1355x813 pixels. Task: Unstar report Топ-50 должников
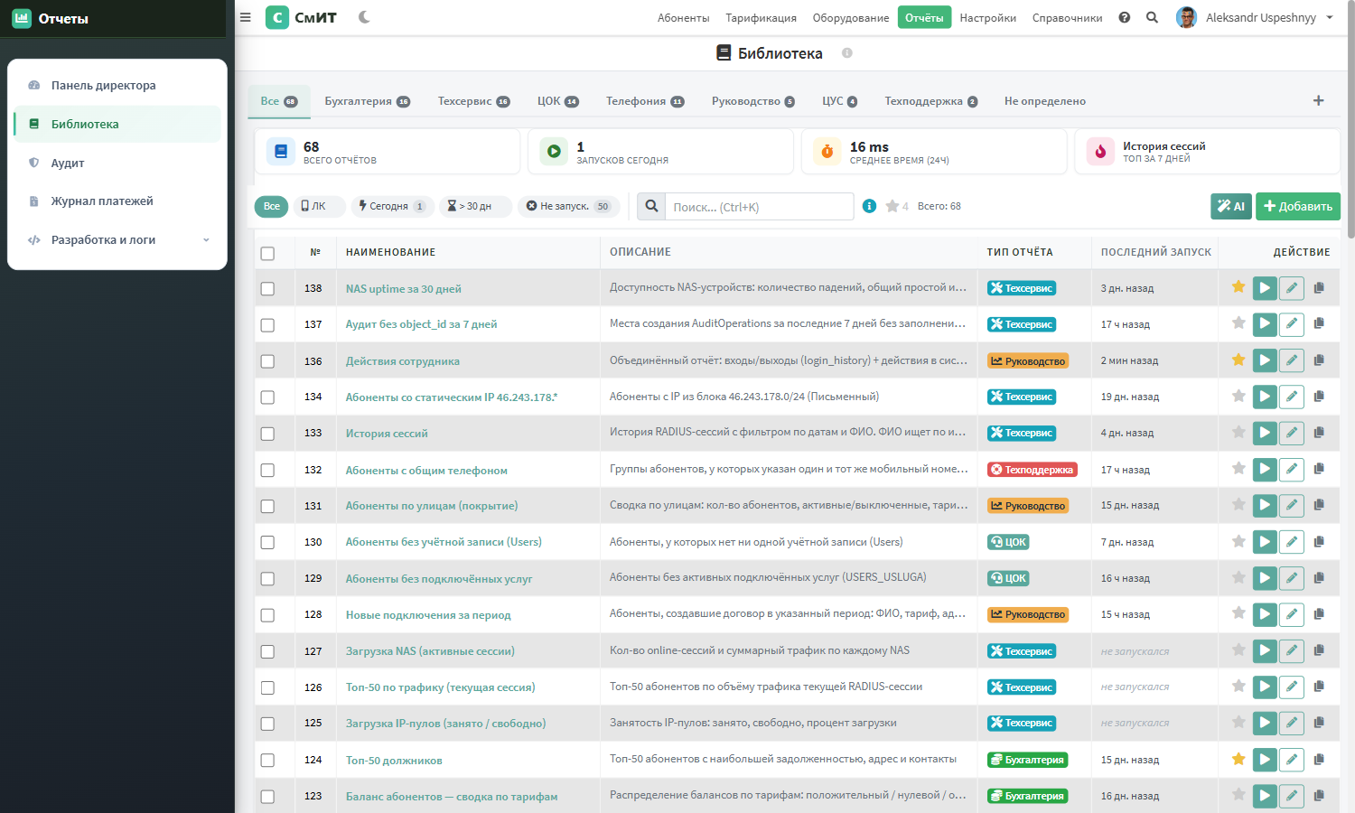[1238, 759]
